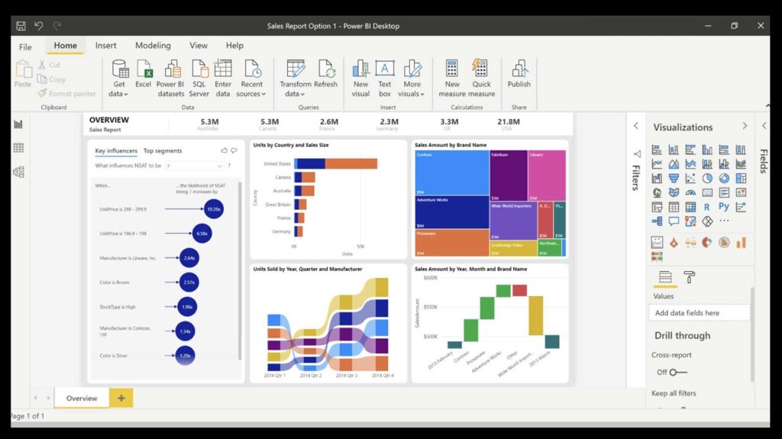
Task: Switch to Top segments tab
Action: pyautogui.click(x=163, y=151)
